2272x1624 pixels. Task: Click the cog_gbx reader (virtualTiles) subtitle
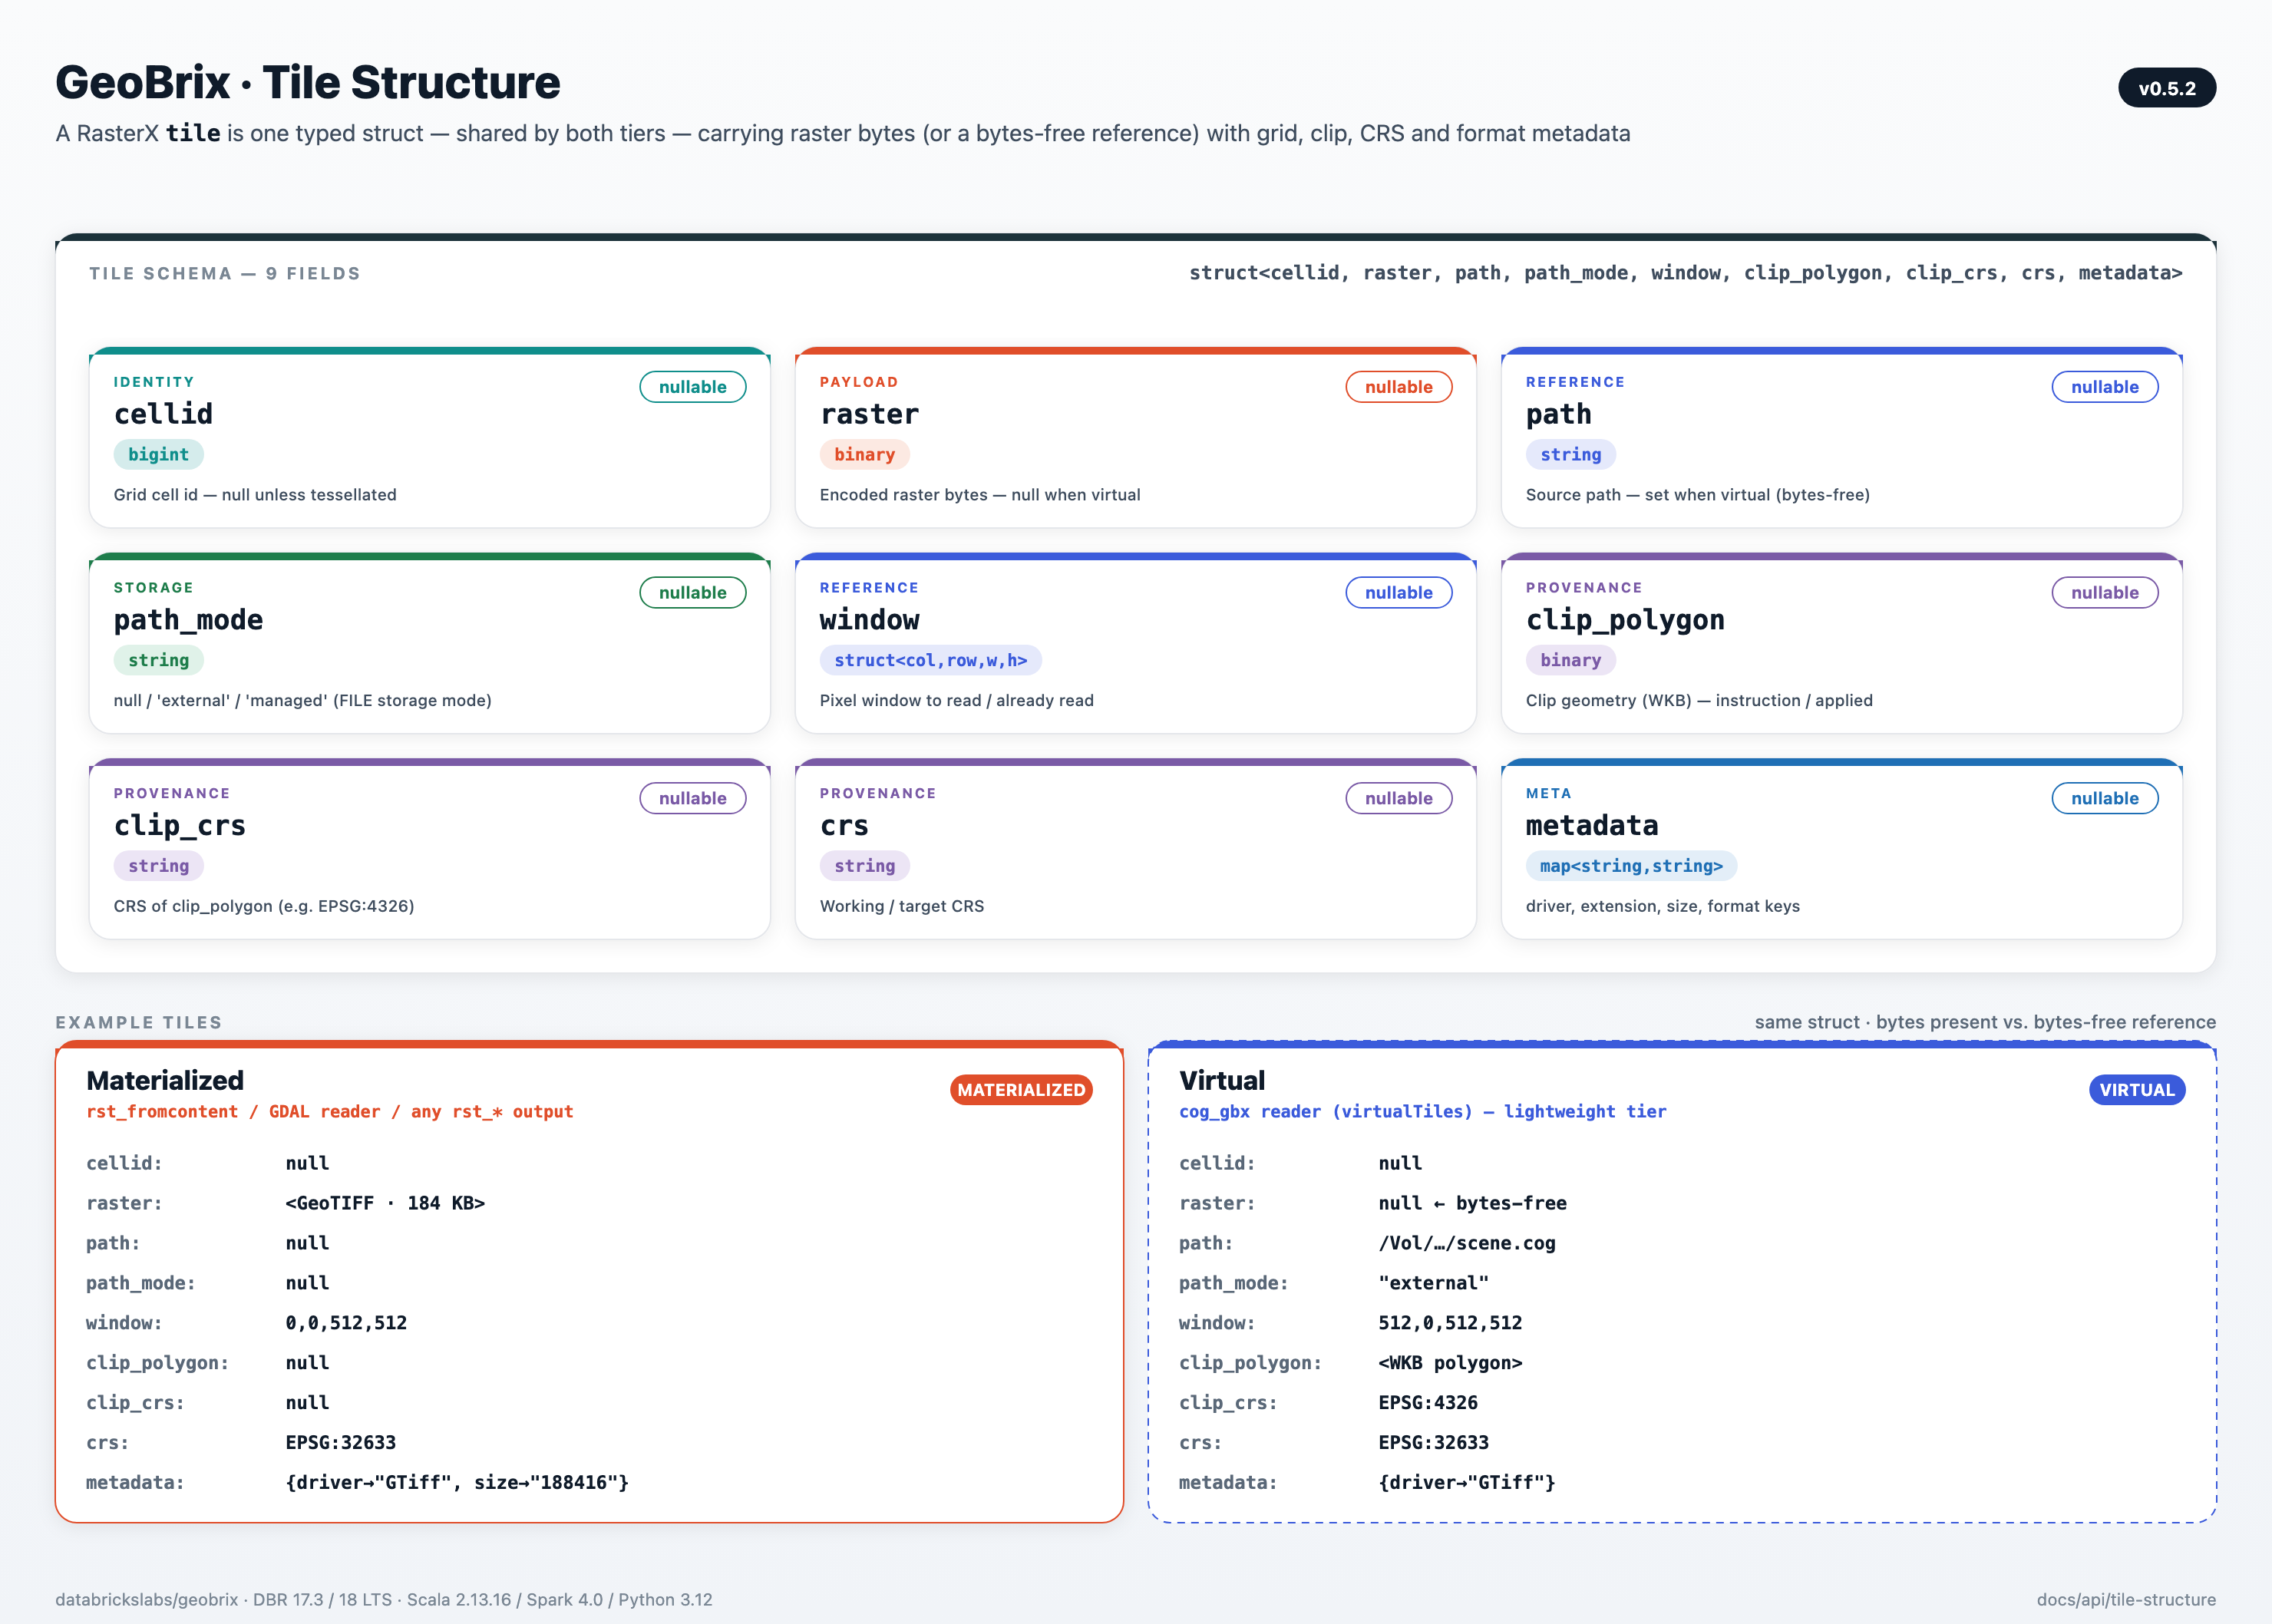click(x=1423, y=1112)
